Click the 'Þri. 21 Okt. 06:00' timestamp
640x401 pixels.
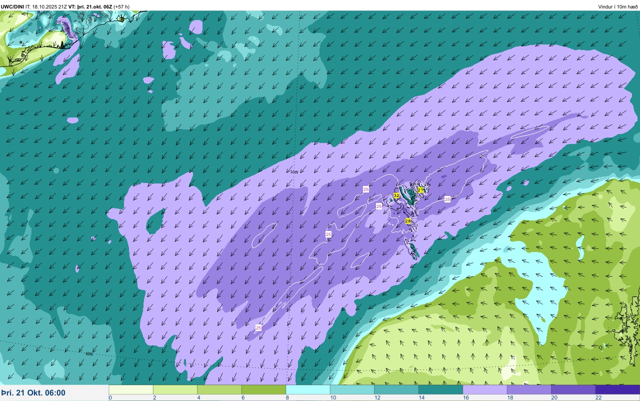click(x=33, y=393)
